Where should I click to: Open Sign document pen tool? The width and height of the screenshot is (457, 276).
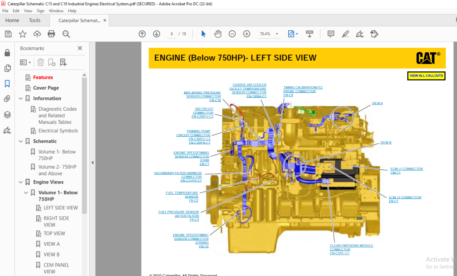pos(360,34)
